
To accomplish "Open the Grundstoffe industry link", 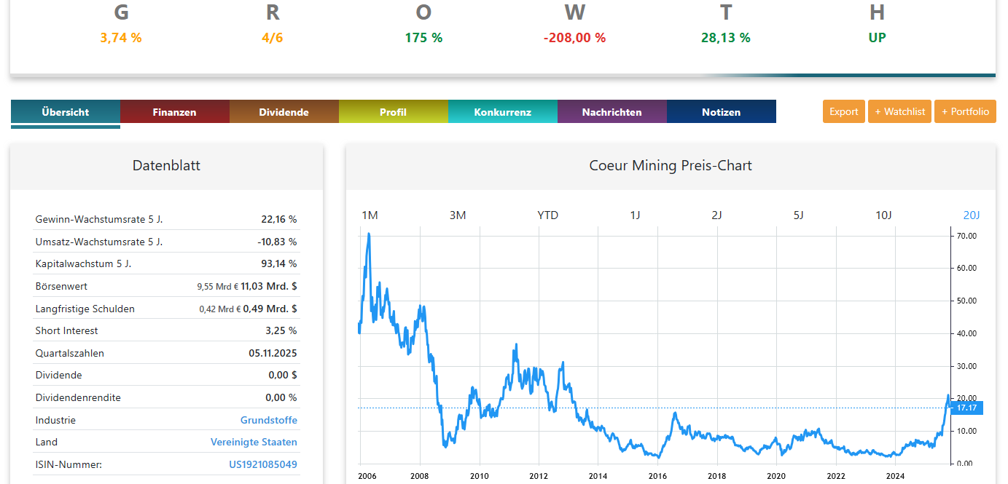I will pos(268,420).
